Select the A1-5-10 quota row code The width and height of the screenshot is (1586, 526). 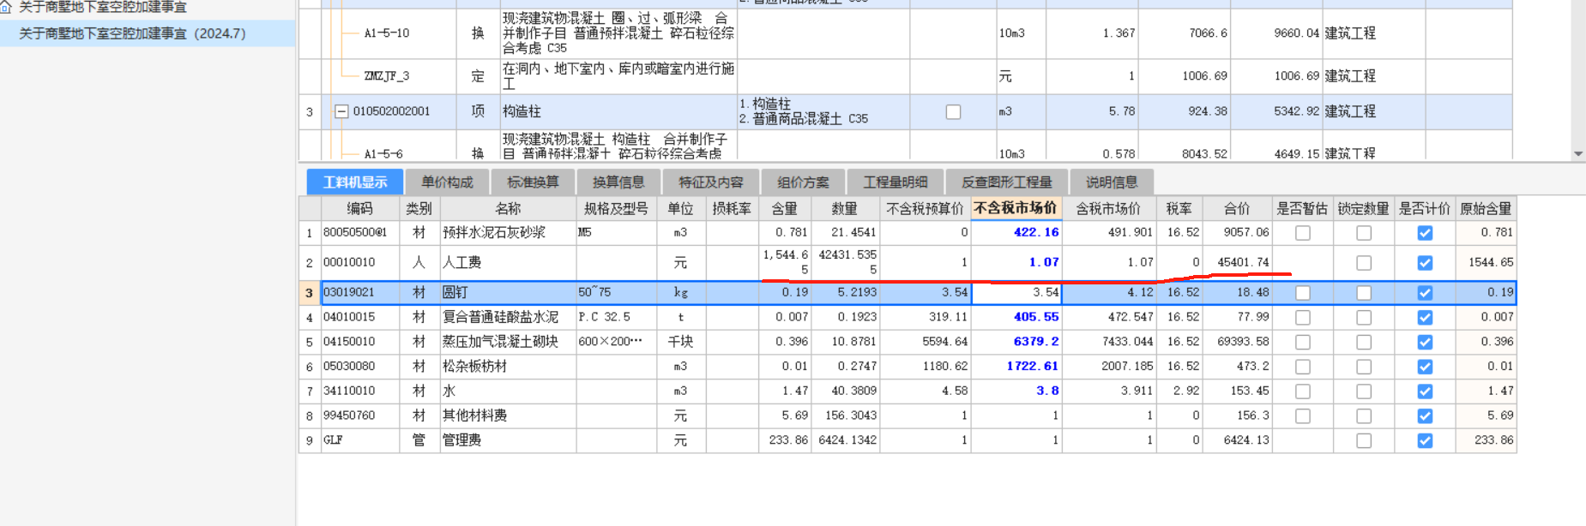point(386,33)
